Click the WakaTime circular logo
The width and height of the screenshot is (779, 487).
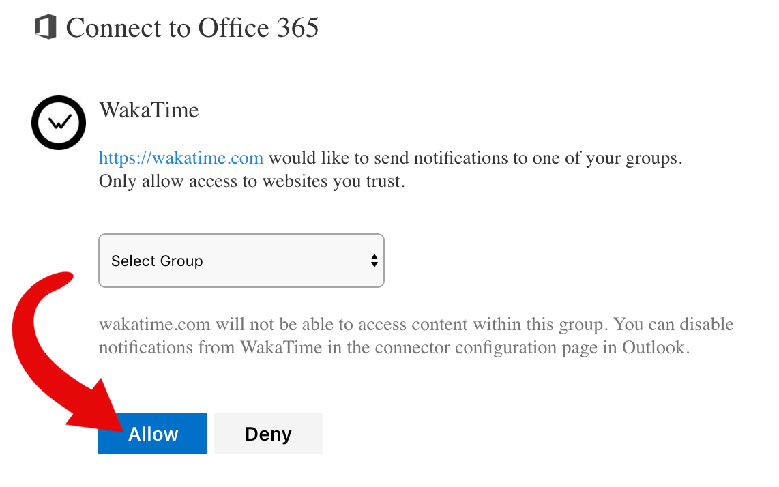click(x=59, y=123)
